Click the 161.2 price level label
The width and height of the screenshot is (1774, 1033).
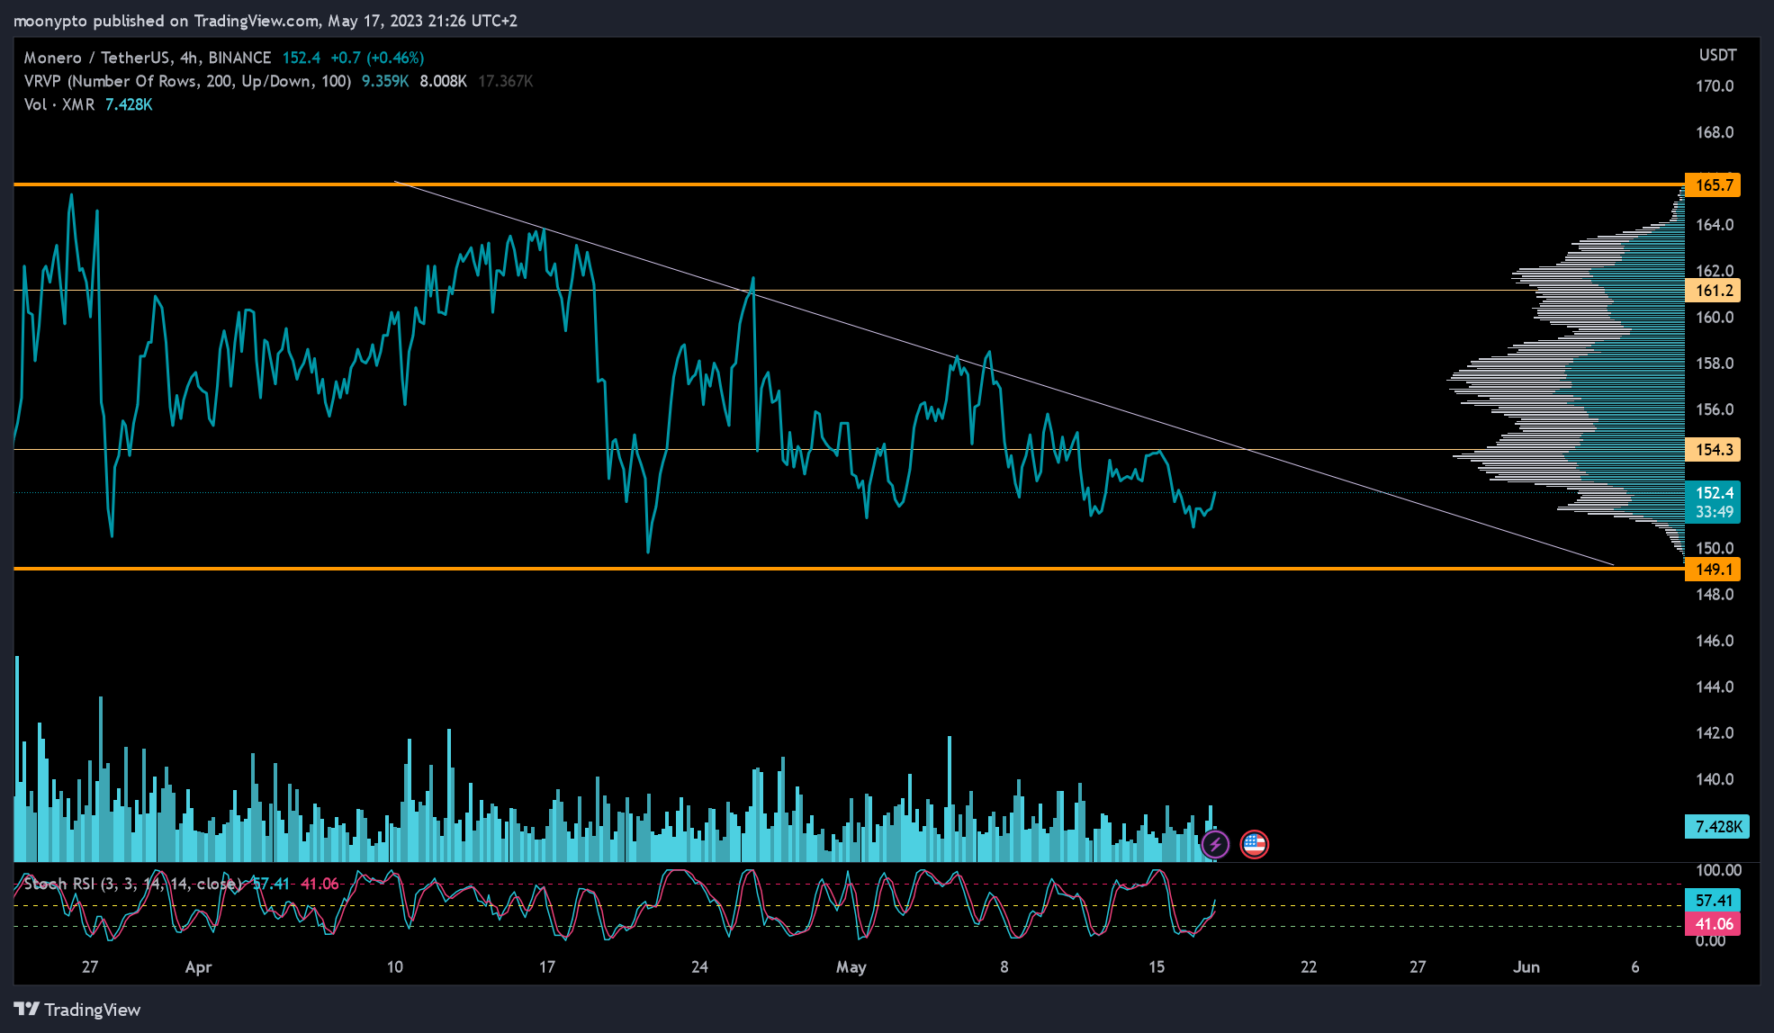tap(1713, 291)
